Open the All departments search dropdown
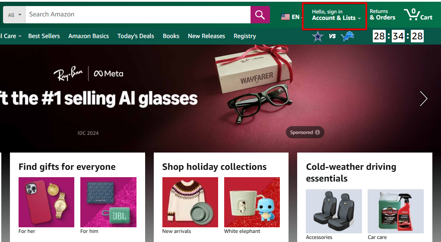441x242 pixels. [14, 15]
